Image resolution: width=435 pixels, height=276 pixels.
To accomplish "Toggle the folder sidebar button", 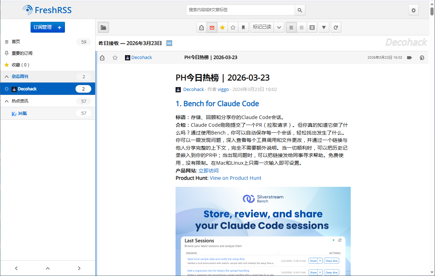I will tap(103, 27).
